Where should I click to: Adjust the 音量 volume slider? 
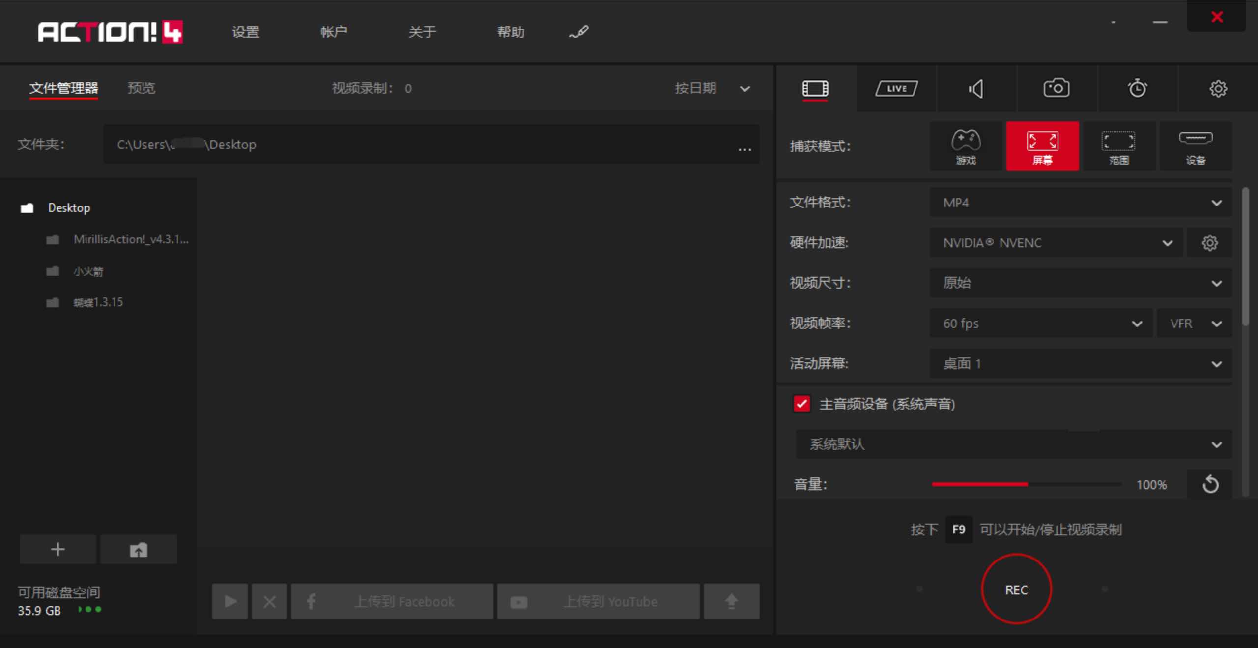pos(1026,484)
